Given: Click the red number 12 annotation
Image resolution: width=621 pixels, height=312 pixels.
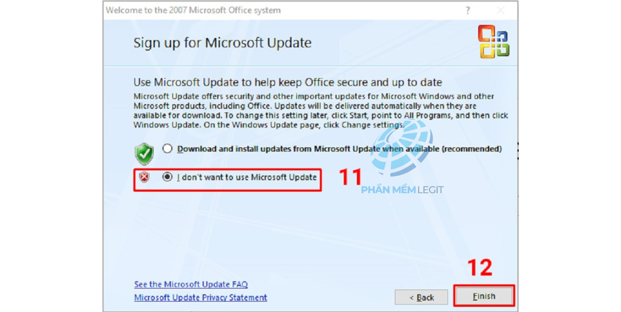Looking at the screenshot, I should tap(479, 268).
